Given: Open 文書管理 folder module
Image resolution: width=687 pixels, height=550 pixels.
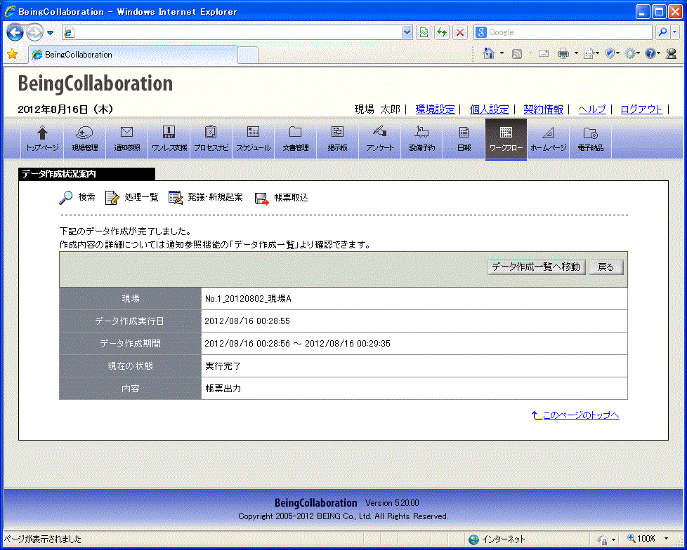Looking at the screenshot, I should [295, 139].
